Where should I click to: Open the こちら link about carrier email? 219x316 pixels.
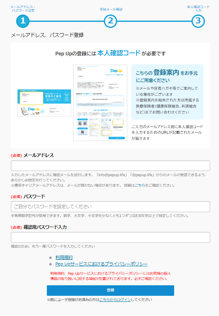click(140, 185)
